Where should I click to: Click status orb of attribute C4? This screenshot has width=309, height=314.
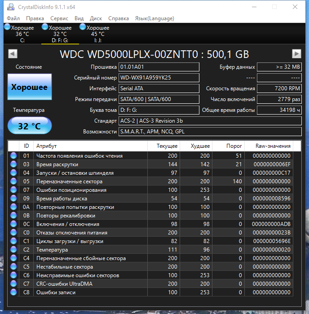click(x=13, y=258)
